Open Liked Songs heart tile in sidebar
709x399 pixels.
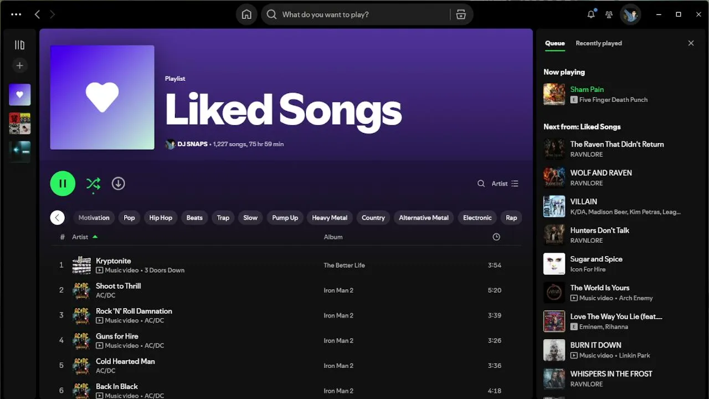pos(19,95)
